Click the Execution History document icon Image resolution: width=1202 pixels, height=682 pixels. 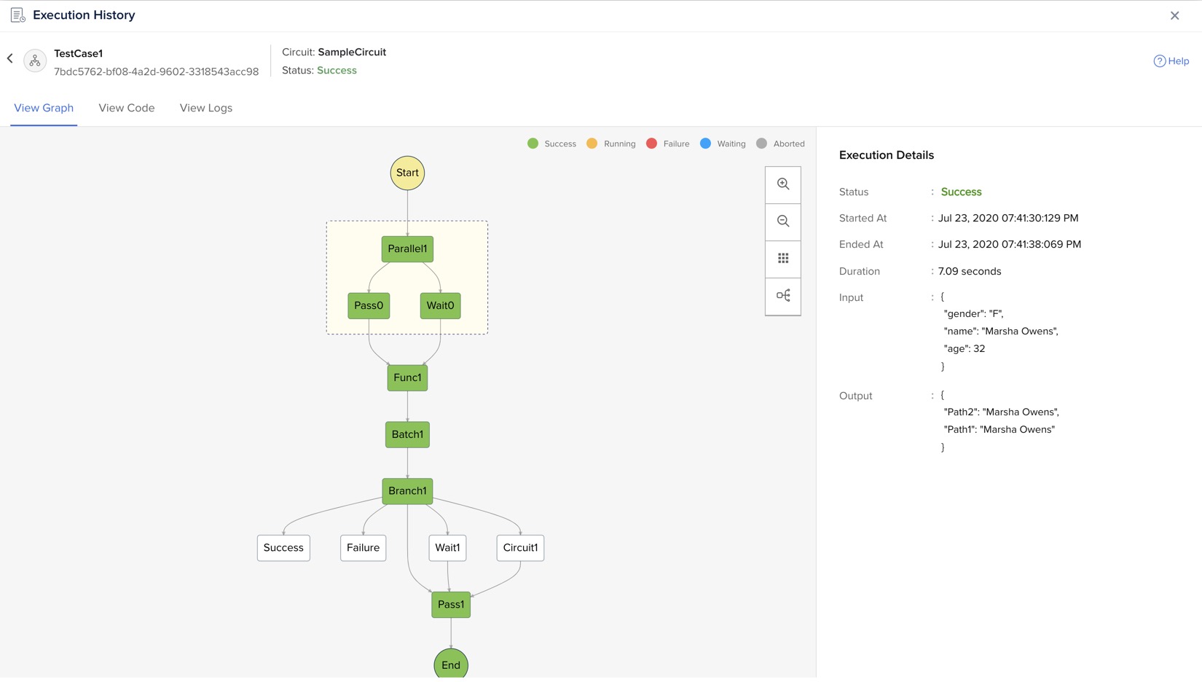(17, 15)
